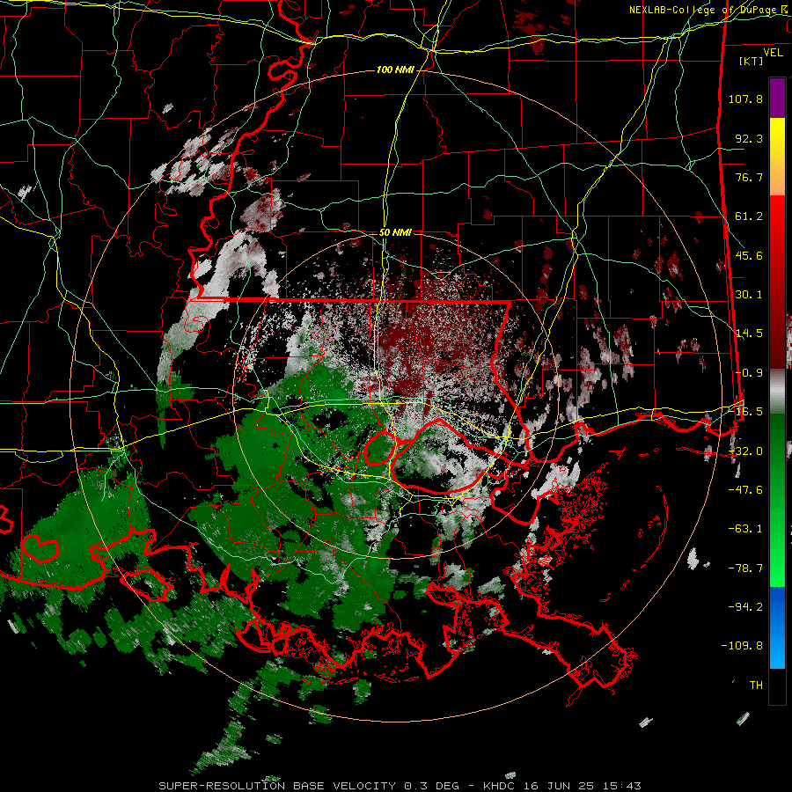Click the 61.2 velocity scale value
Image resolution: width=792 pixels, height=792 pixels.
click(749, 216)
